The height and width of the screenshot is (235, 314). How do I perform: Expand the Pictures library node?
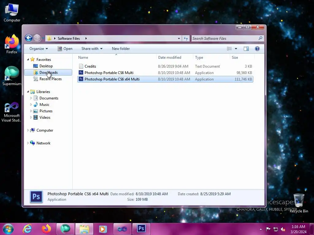[31, 111]
